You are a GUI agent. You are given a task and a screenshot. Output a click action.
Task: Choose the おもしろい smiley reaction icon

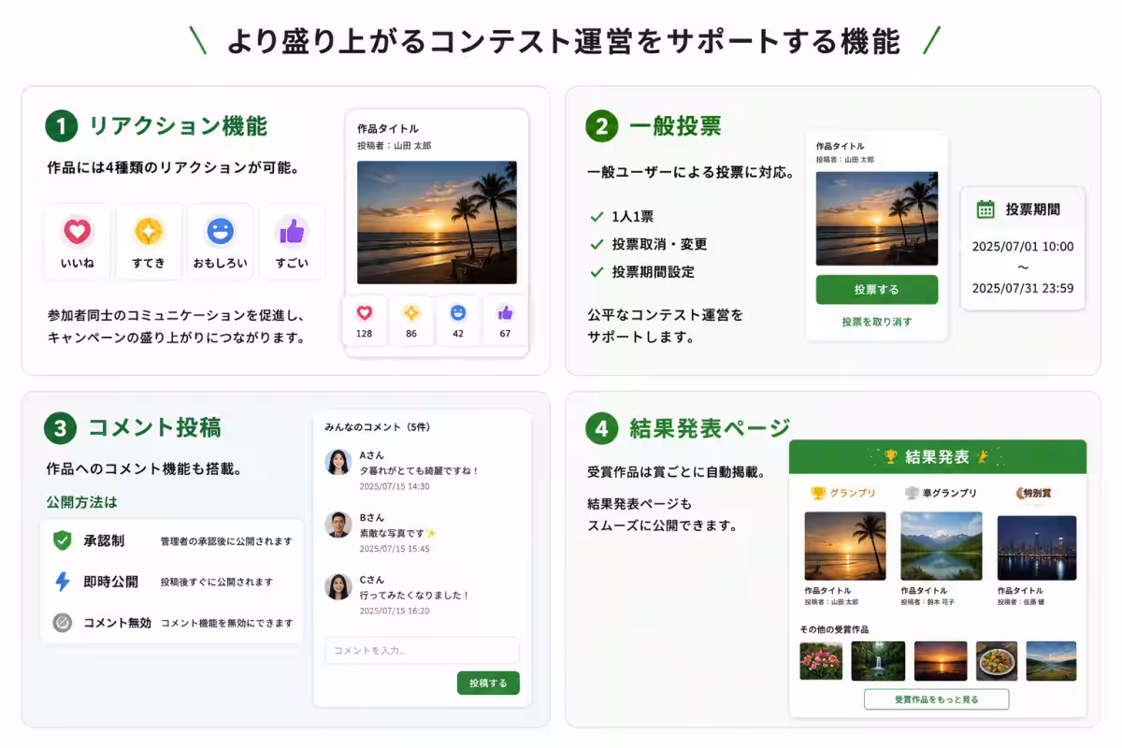[x=220, y=231]
